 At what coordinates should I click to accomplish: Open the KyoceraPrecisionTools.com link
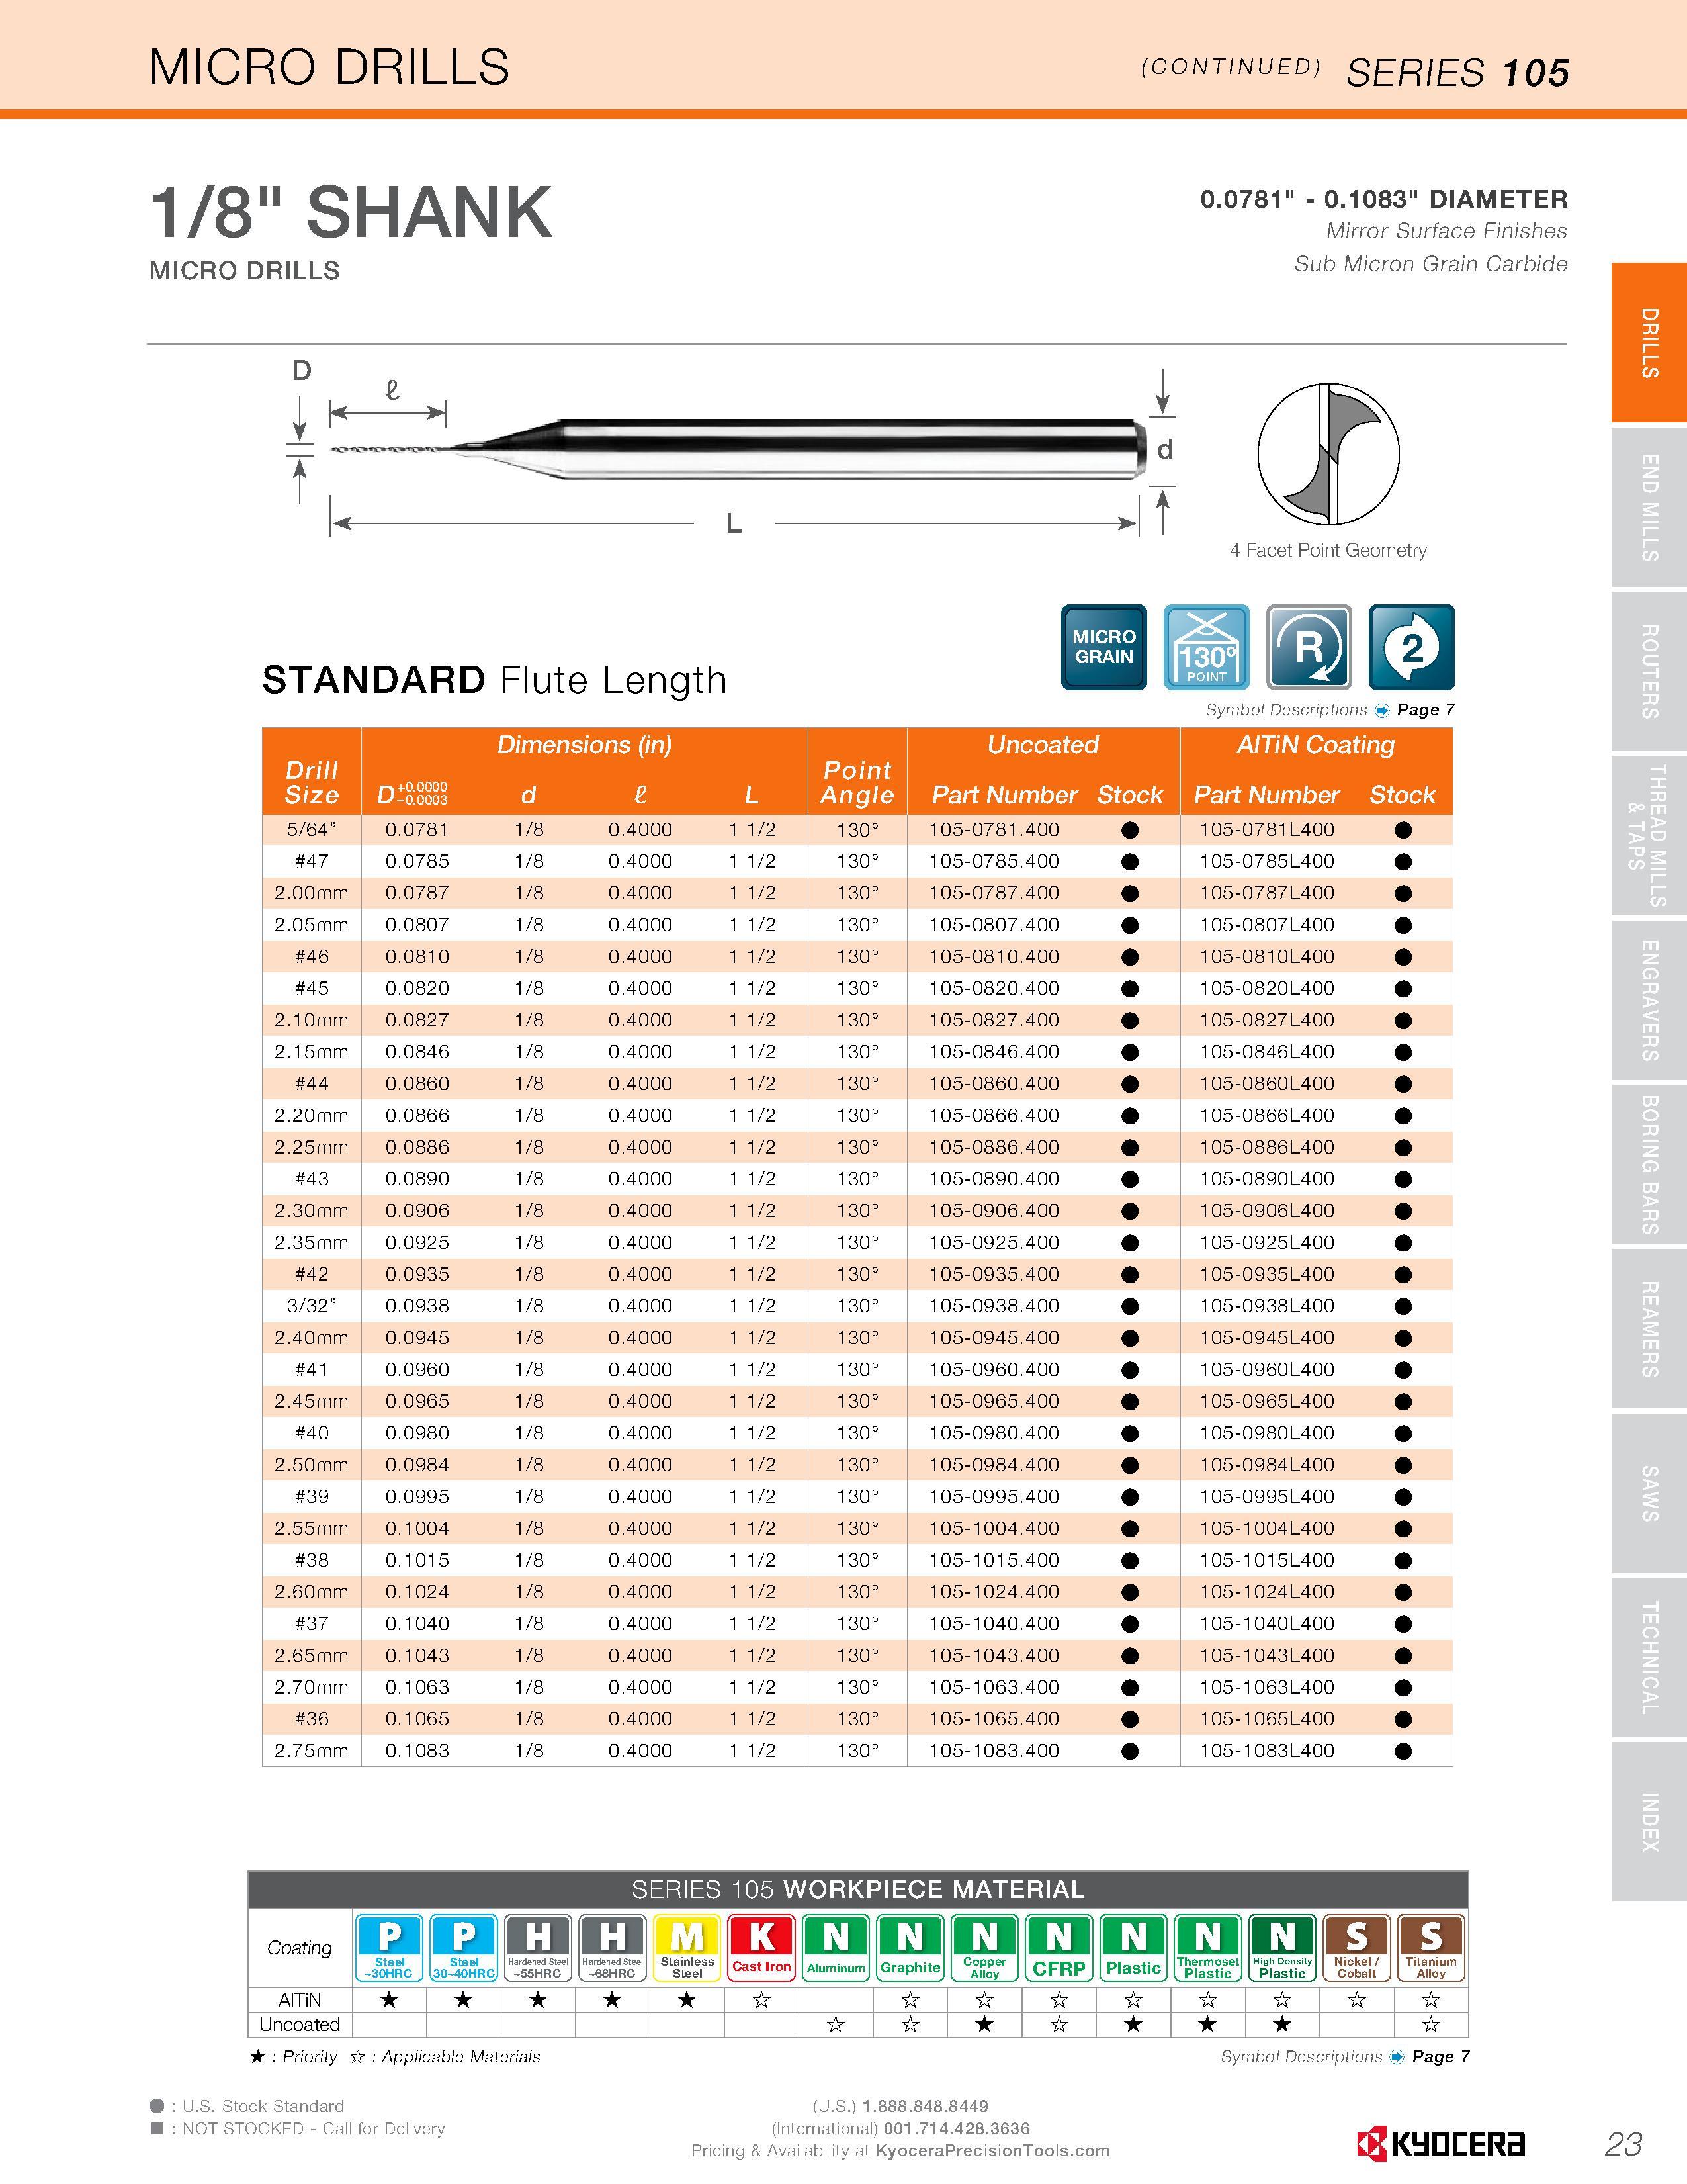point(992,2150)
